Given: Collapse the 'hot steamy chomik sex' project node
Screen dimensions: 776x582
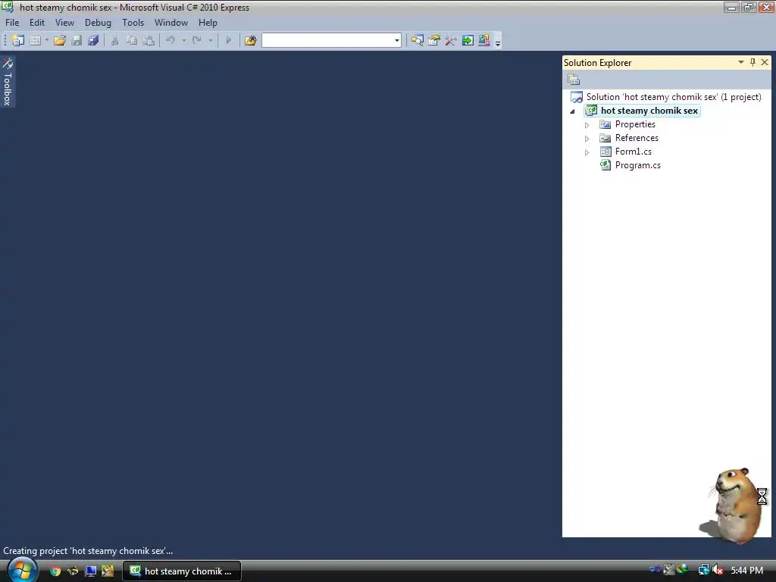Looking at the screenshot, I should (573, 111).
